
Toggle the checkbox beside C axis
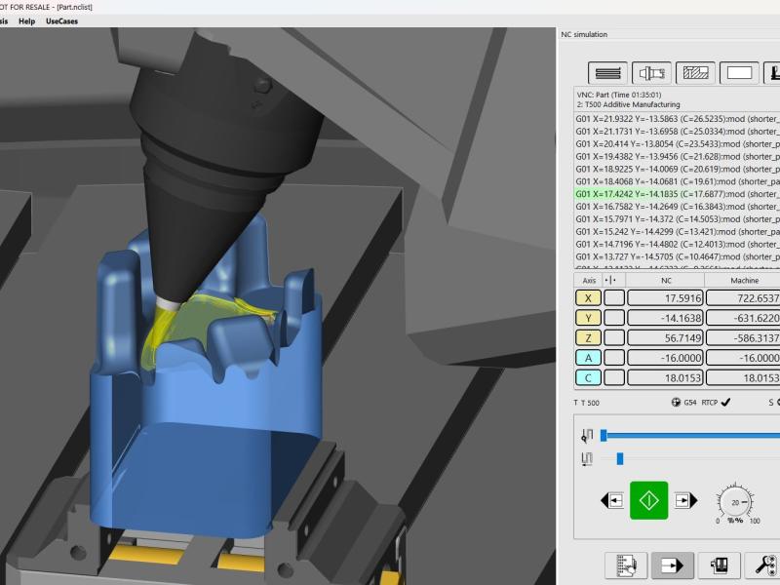pyautogui.click(x=613, y=377)
